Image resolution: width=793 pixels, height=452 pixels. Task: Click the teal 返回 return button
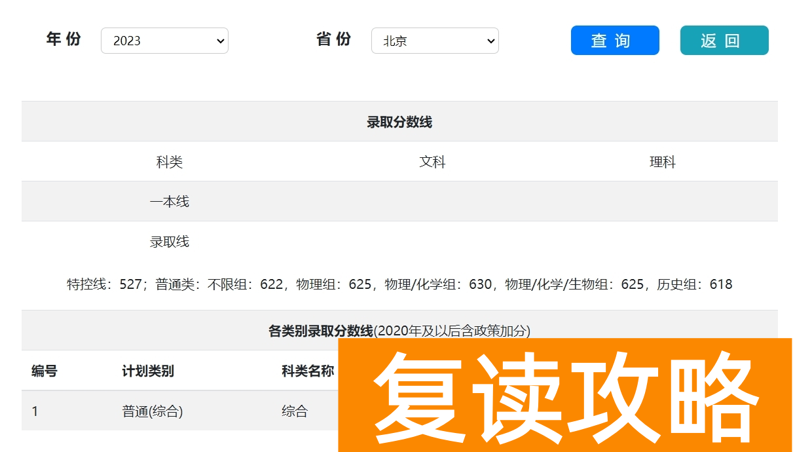[x=724, y=40]
